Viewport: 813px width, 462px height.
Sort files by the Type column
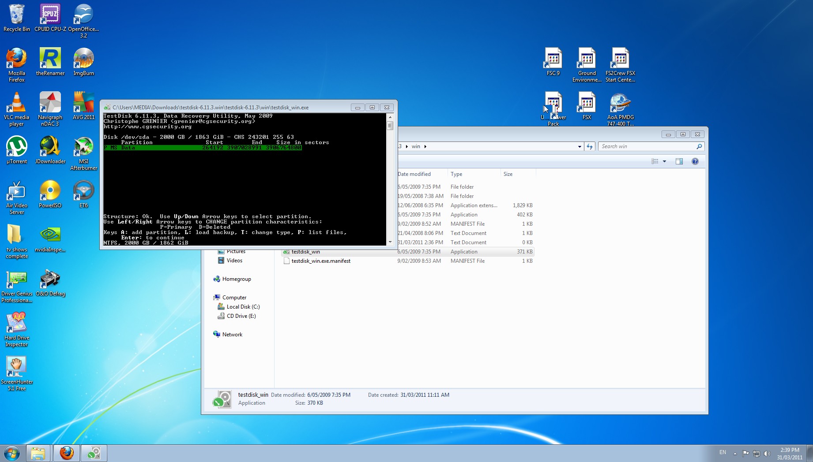tap(474, 174)
